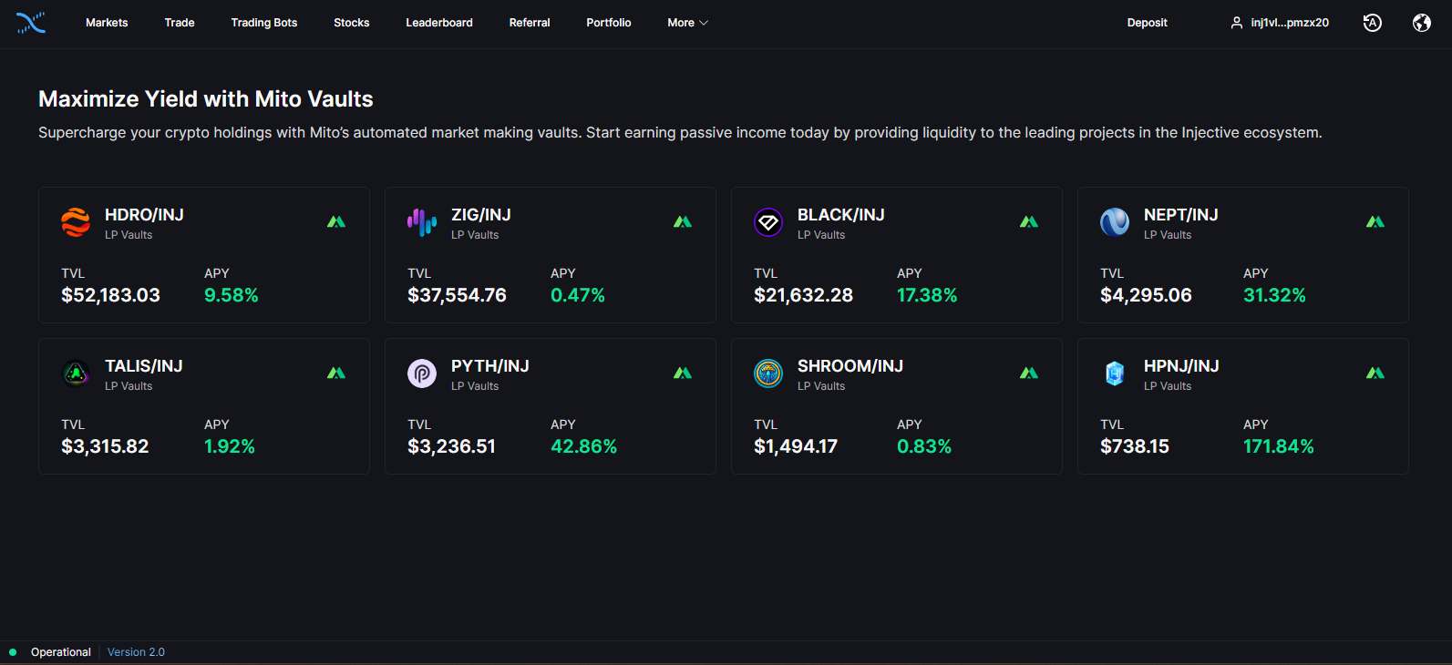Go to the Markets page
Image resolution: width=1452 pixels, height=665 pixels.
(107, 23)
